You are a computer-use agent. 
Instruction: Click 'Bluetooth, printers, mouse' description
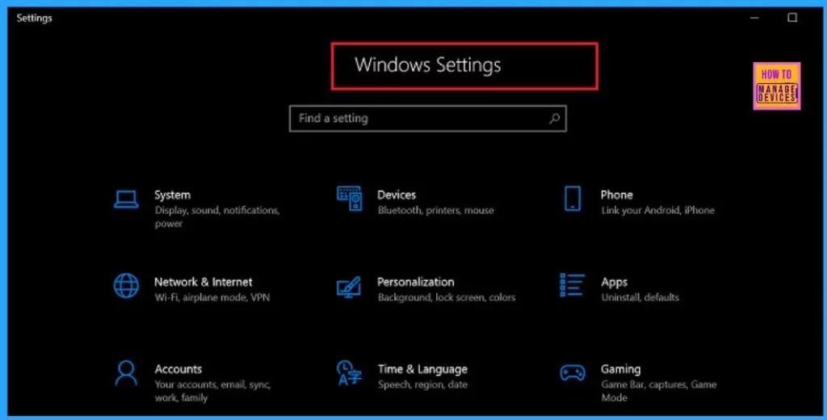(x=435, y=210)
